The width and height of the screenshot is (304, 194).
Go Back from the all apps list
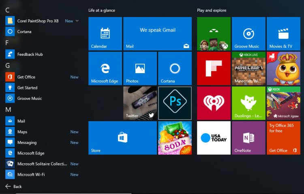click(13, 186)
